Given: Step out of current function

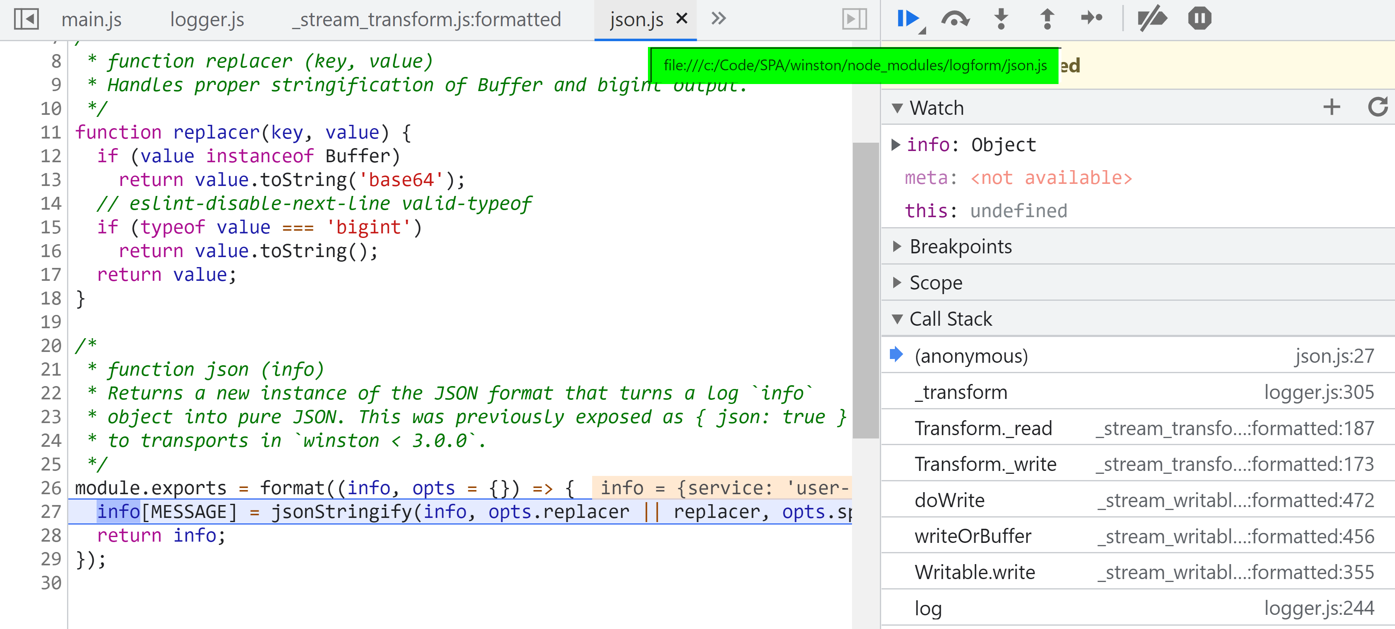Looking at the screenshot, I should click(1047, 19).
